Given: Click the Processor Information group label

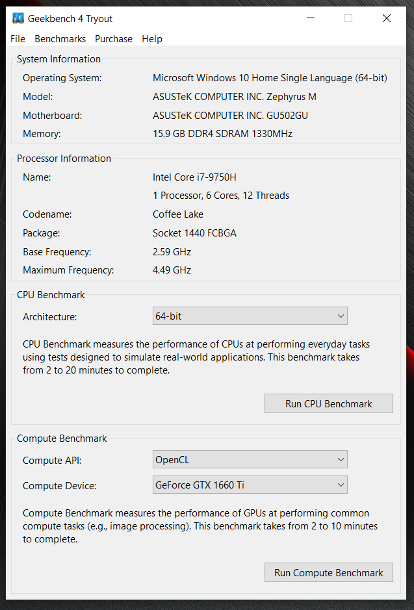Looking at the screenshot, I should pos(64,159).
